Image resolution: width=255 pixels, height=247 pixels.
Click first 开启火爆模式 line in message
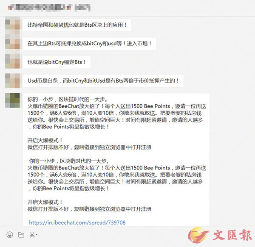coord(45,140)
